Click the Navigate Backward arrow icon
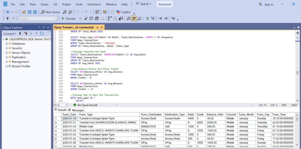Image resolution: width=301 pixels, height=149 pixels. pos(8,12)
